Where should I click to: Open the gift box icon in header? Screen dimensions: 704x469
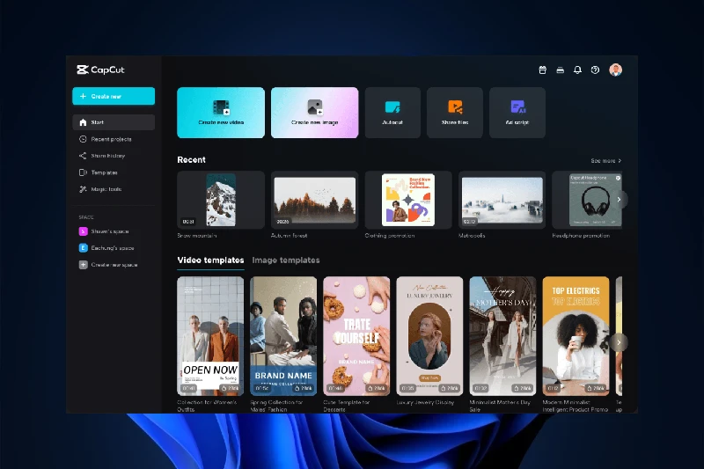(x=542, y=70)
